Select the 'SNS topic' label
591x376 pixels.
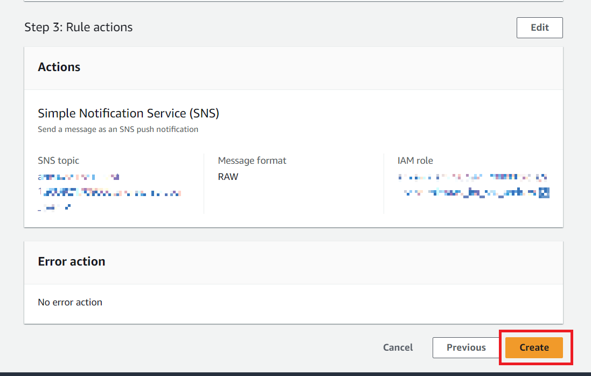coord(58,161)
